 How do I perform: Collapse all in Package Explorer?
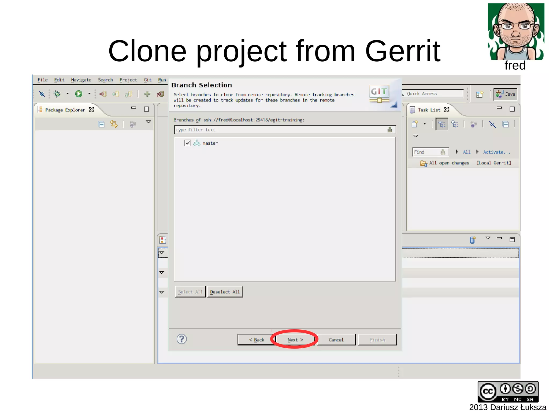coord(101,124)
